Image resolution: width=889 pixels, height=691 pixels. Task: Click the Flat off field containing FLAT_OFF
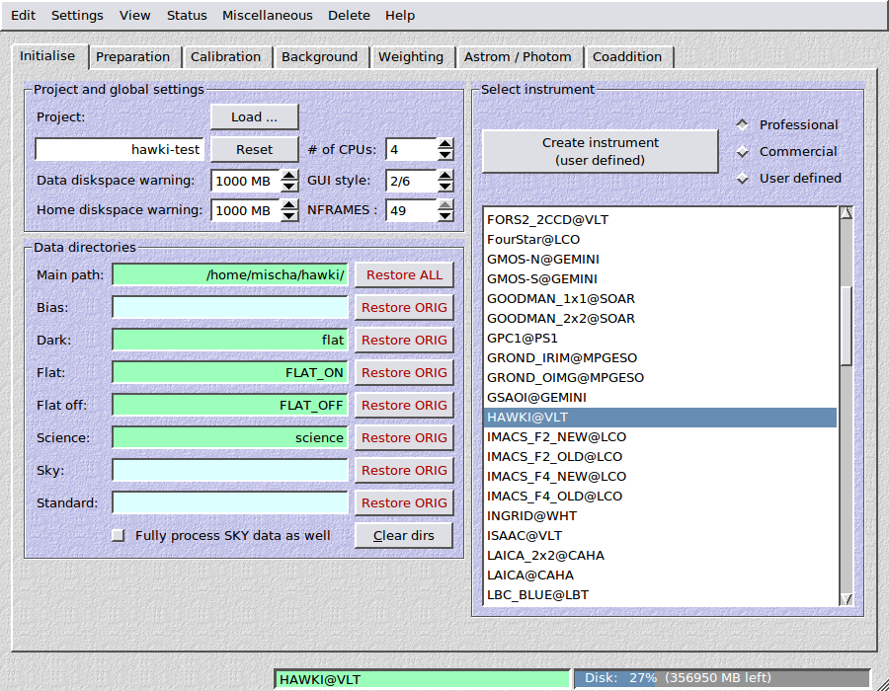[230, 405]
